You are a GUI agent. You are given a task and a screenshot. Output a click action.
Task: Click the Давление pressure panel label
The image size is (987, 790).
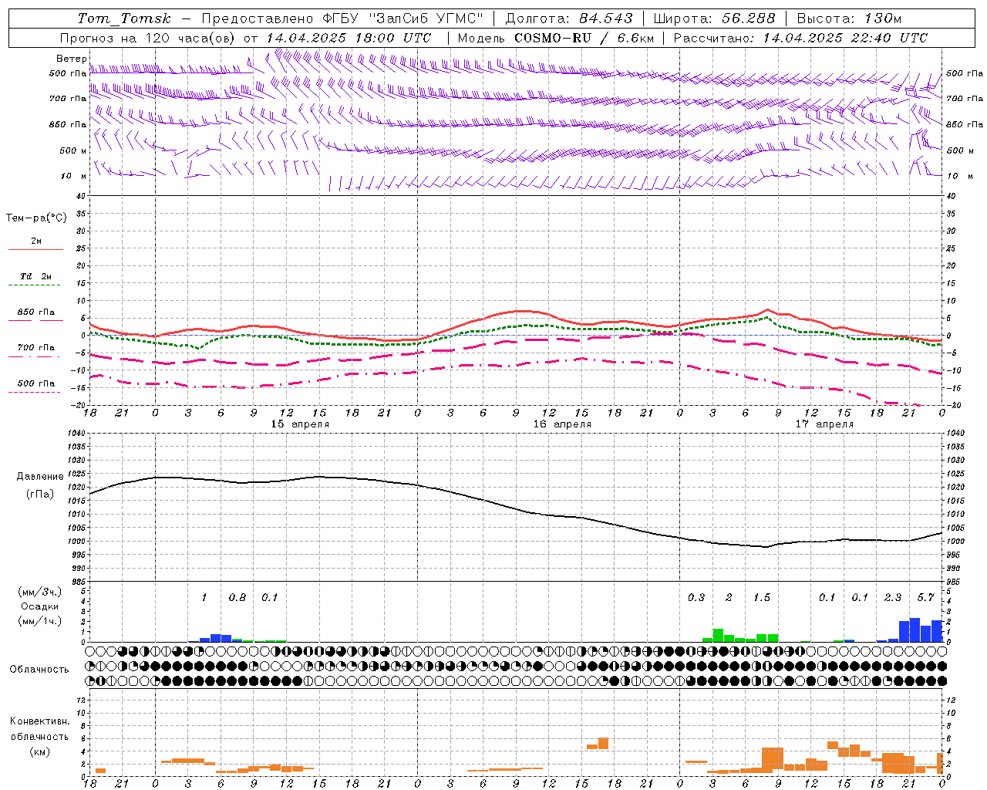point(40,477)
